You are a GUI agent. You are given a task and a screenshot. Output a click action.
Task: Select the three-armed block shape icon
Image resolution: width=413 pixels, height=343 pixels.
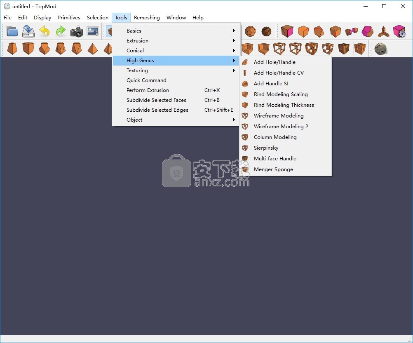coord(383,31)
